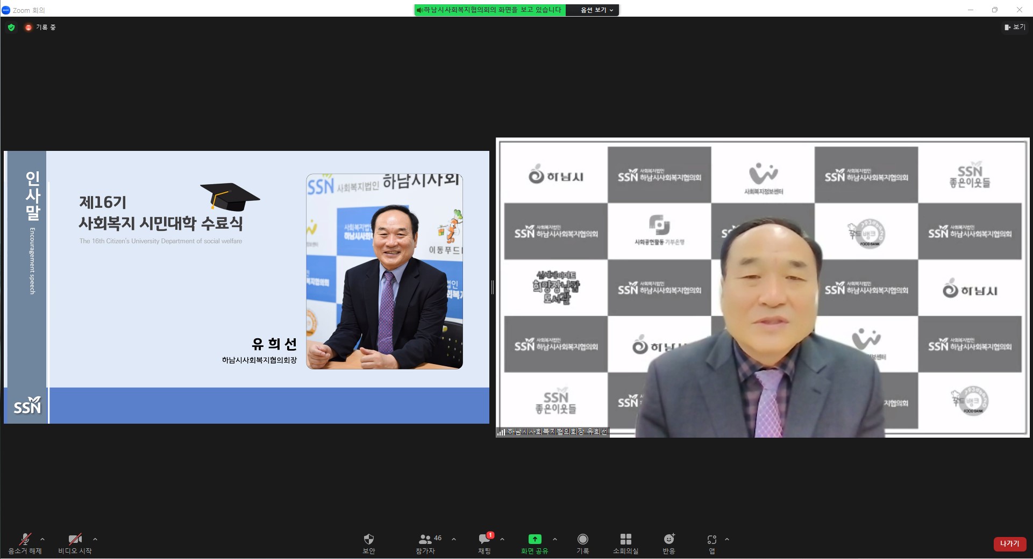
Task: Start recording with the 기록 icon
Action: point(582,539)
